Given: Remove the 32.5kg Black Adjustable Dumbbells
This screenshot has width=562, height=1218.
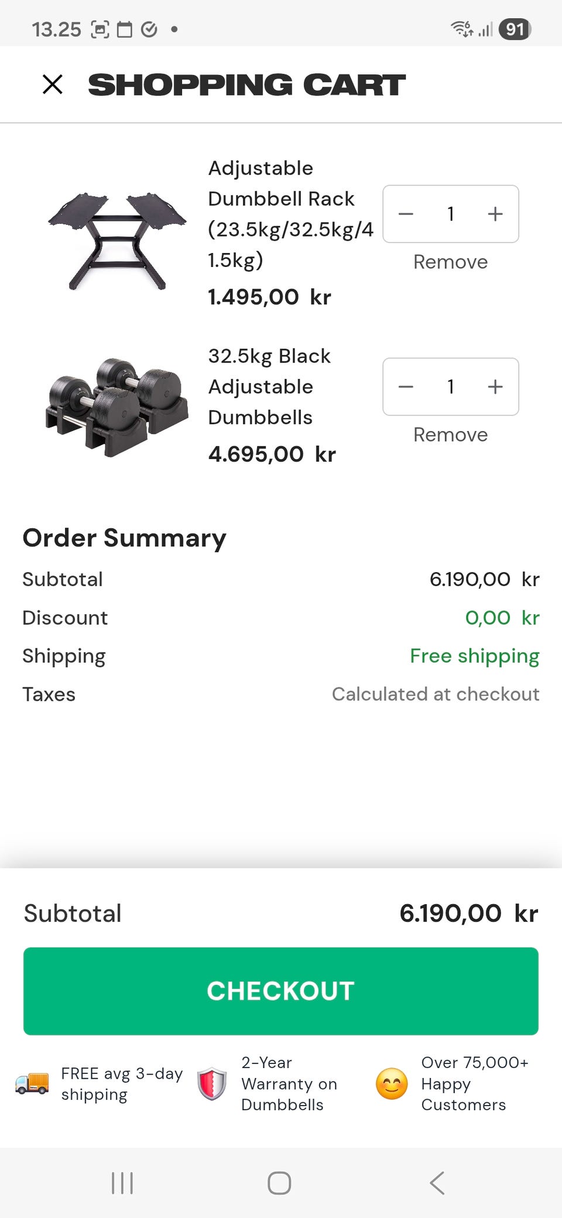Looking at the screenshot, I should [450, 434].
